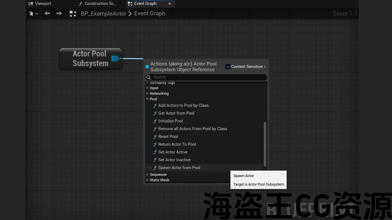Expand the Networking category
This screenshot has width=392, height=220.
(148, 94)
